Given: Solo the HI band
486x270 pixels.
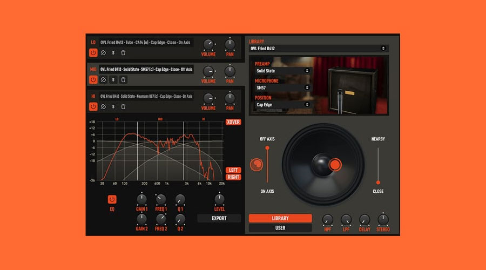Looking at the screenshot, I should pyautogui.click(x=113, y=106).
